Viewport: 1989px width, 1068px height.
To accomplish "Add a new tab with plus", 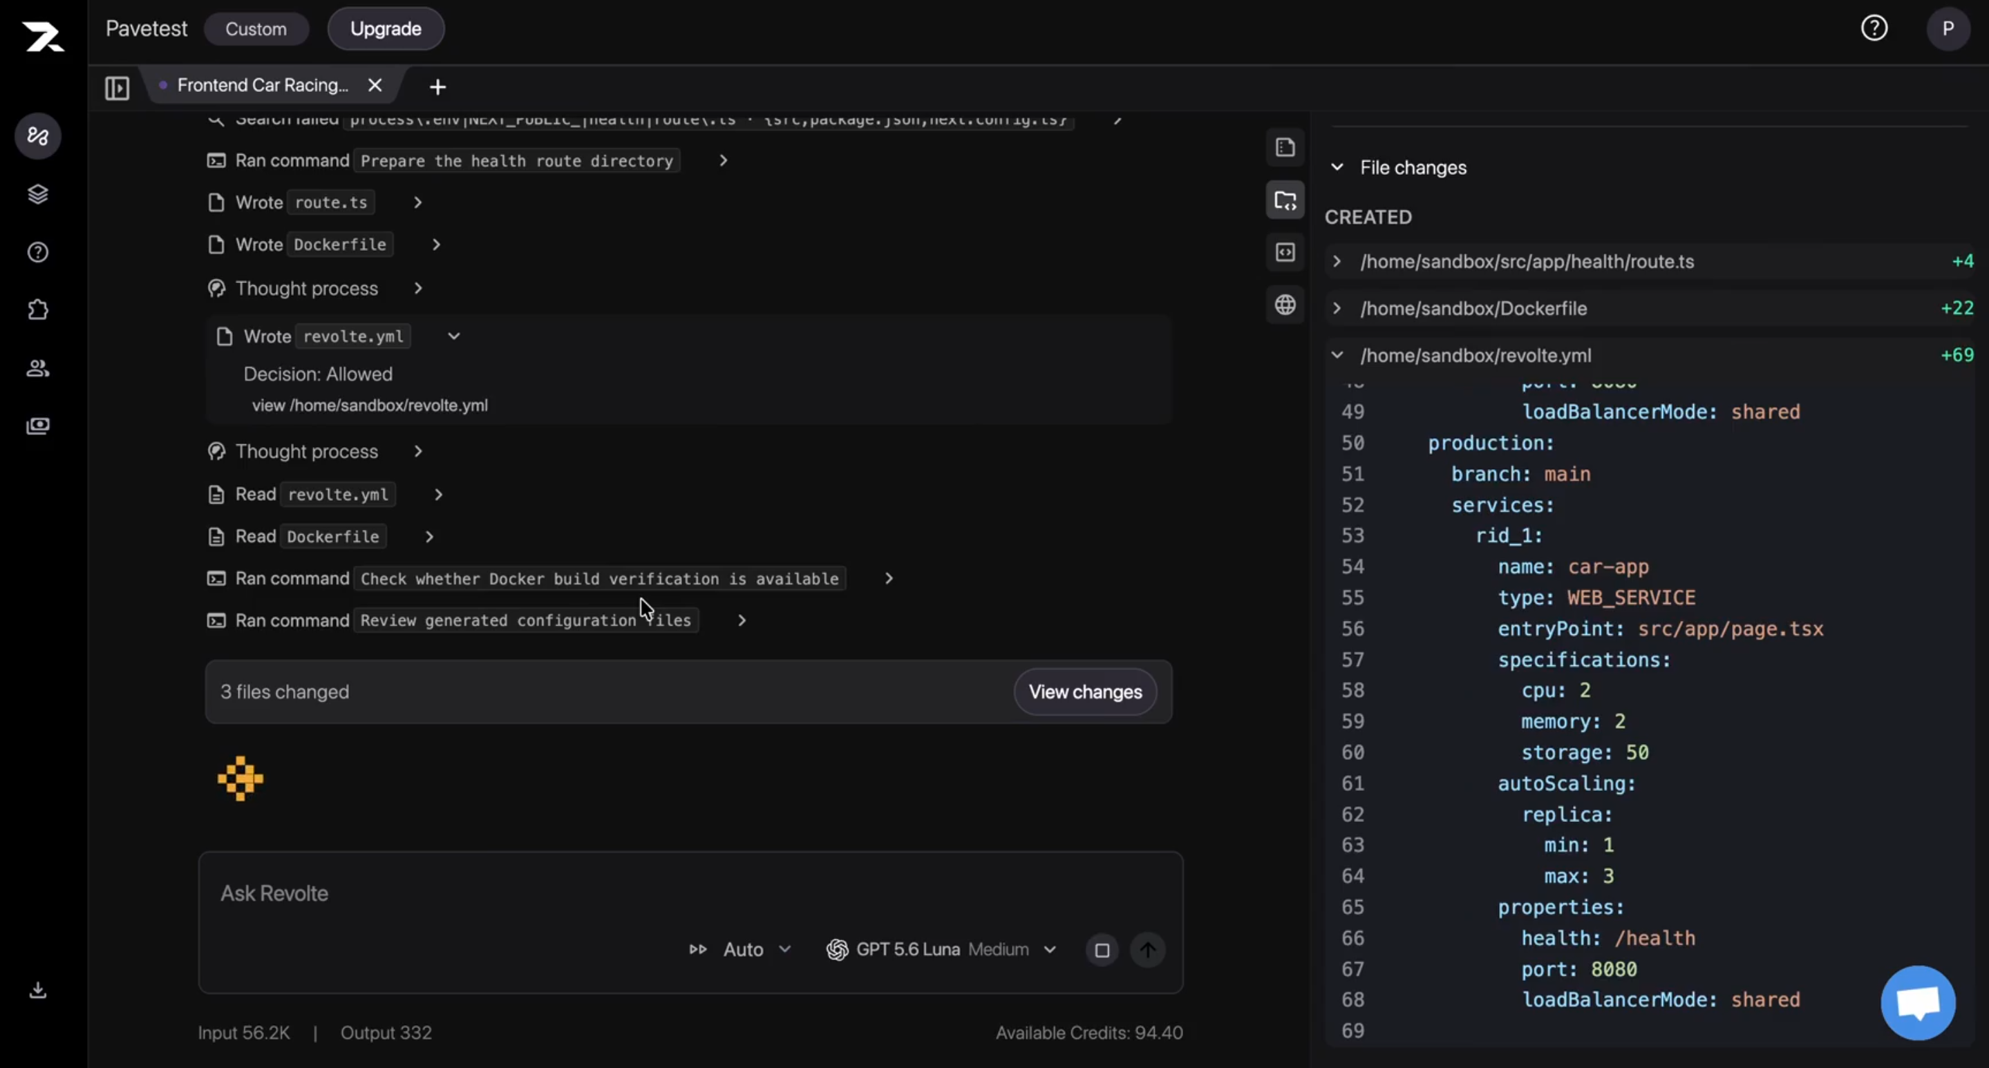I will (x=437, y=87).
